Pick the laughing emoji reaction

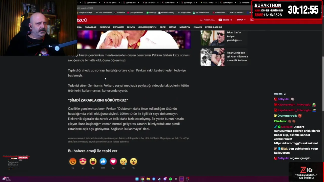click(93, 161)
